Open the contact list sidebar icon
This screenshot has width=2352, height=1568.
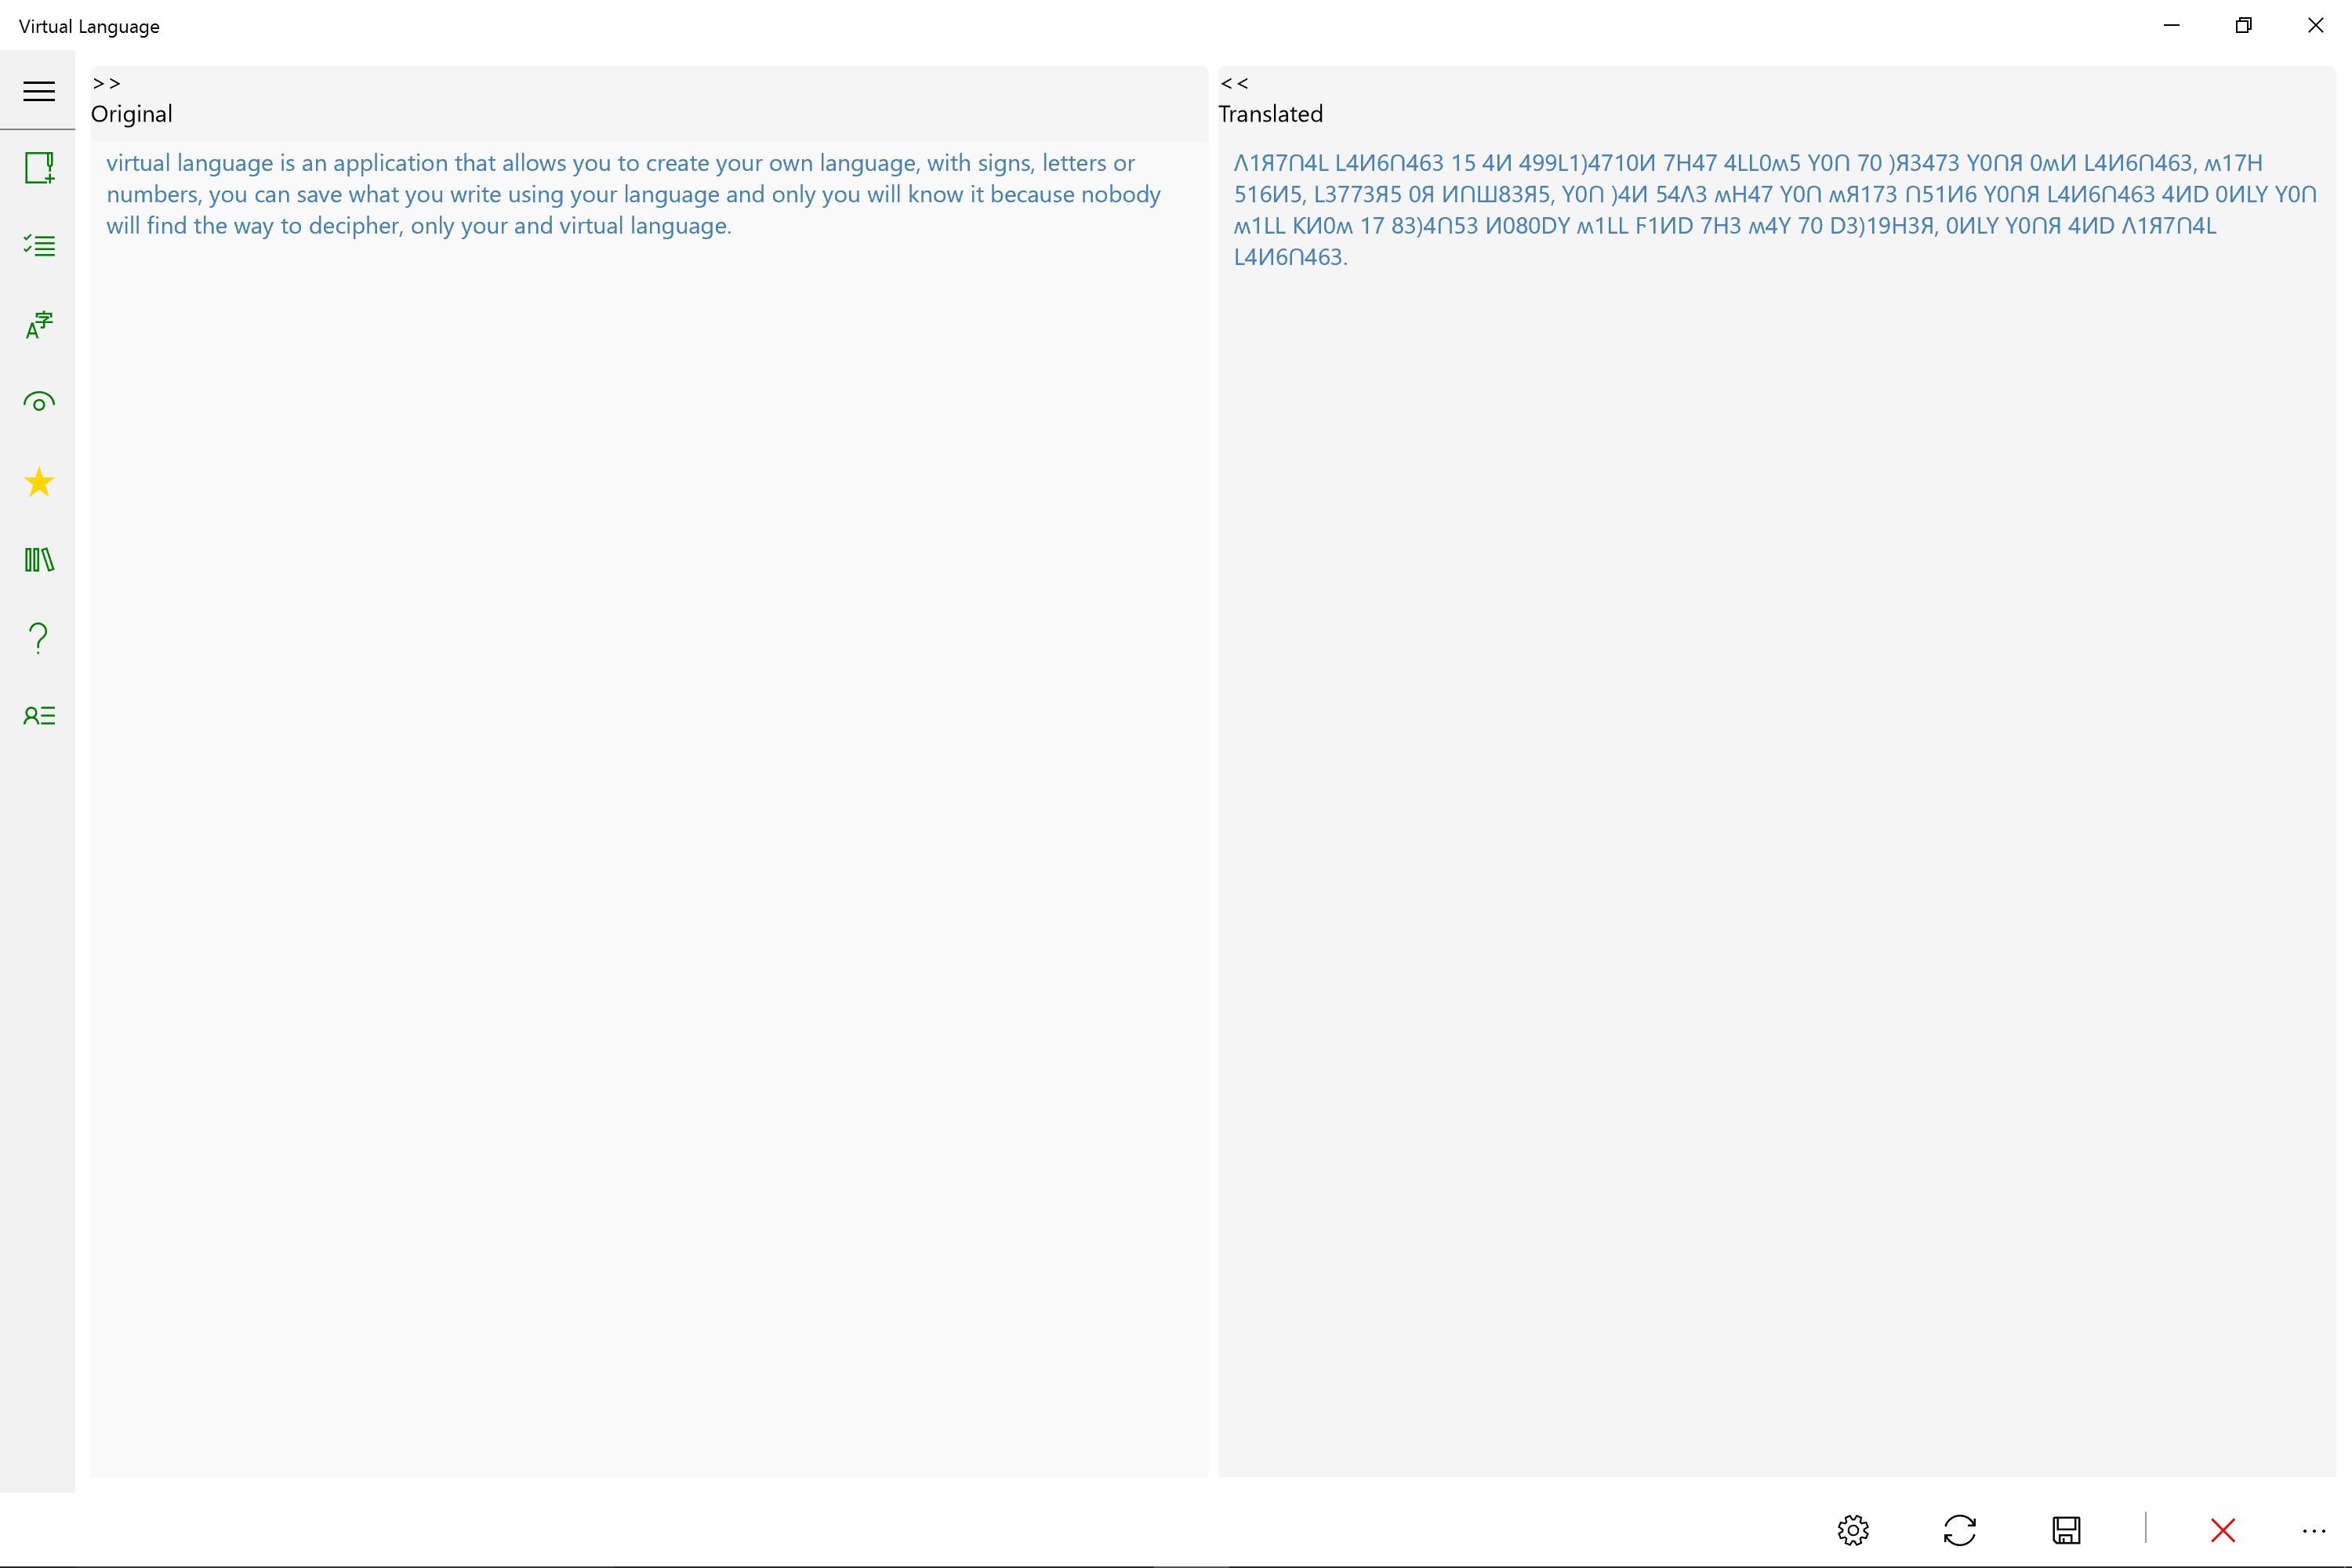tap(39, 715)
